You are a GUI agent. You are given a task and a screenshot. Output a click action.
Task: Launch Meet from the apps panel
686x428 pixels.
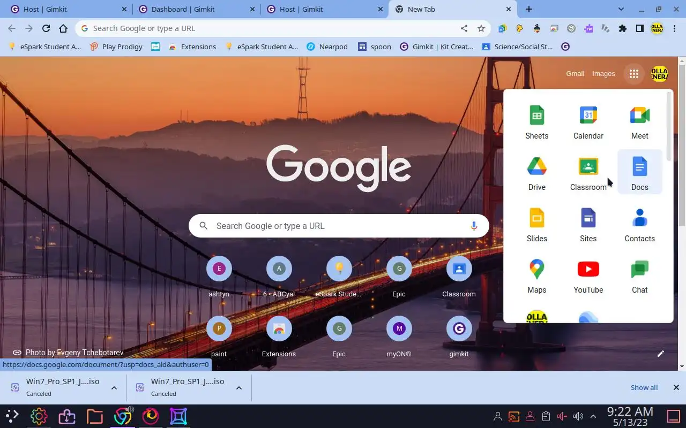click(639, 123)
